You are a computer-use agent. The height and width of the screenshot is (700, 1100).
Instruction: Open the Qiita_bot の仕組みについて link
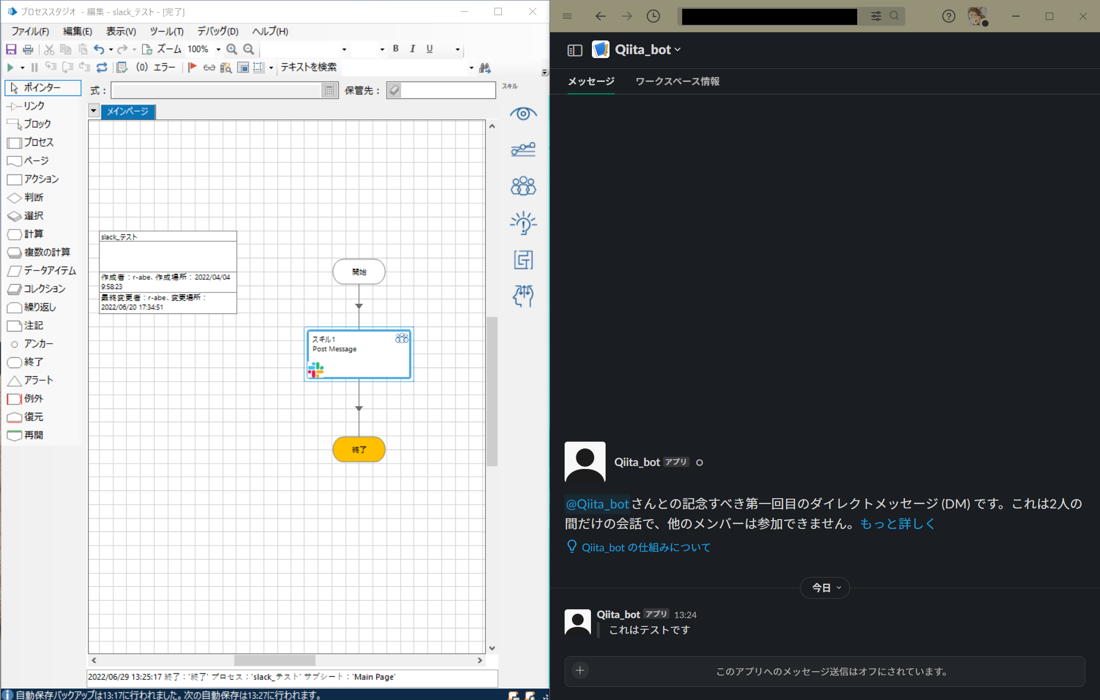(x=646, y=547)
